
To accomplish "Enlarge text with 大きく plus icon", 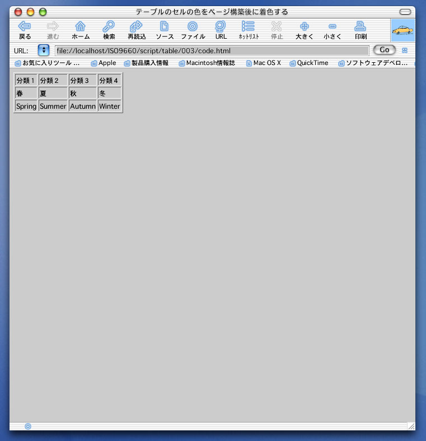I will (305, 26).
